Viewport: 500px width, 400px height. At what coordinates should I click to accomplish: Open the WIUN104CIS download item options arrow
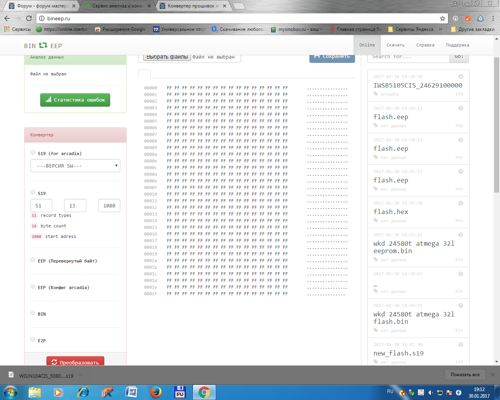tap(81, 375)
